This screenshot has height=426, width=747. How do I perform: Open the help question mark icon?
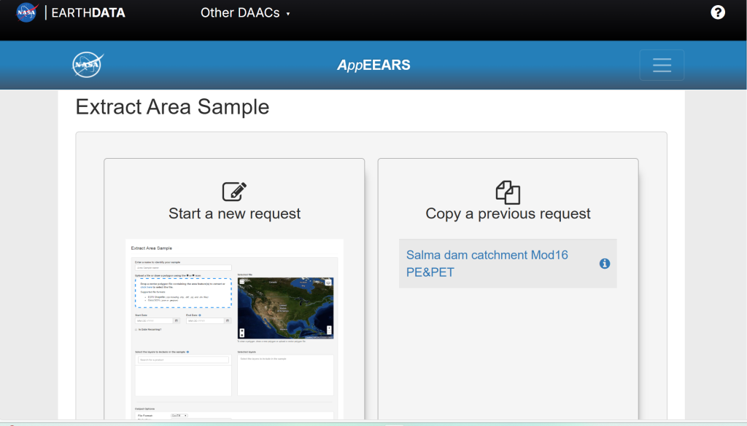pos(718,12)
